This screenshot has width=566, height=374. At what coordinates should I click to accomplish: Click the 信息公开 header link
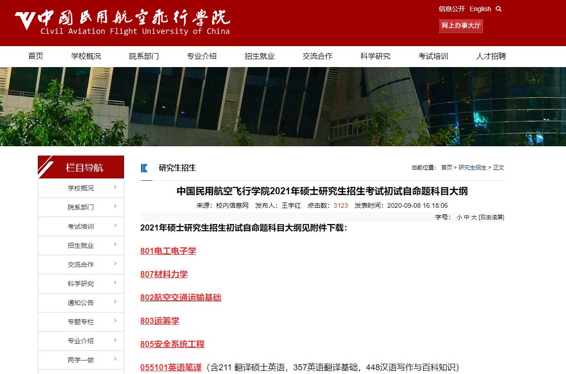click(x=452, y=9)
